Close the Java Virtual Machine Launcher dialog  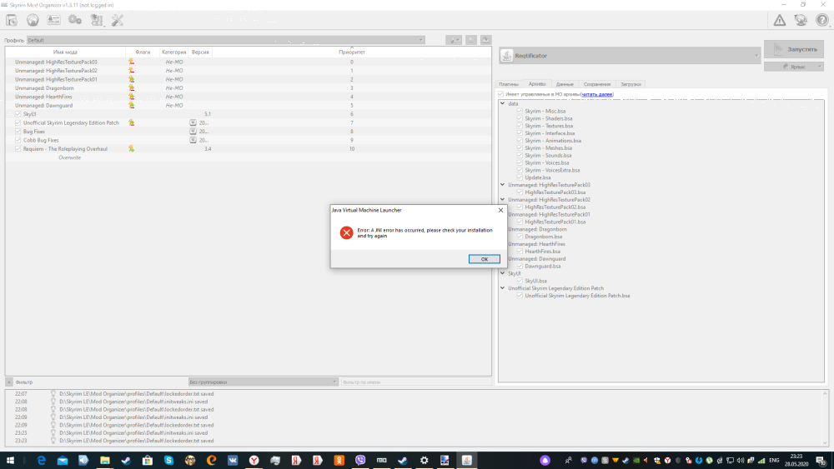(x=500, y=210)
